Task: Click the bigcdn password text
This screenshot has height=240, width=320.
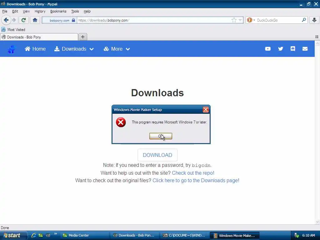Action: [201, 166]
